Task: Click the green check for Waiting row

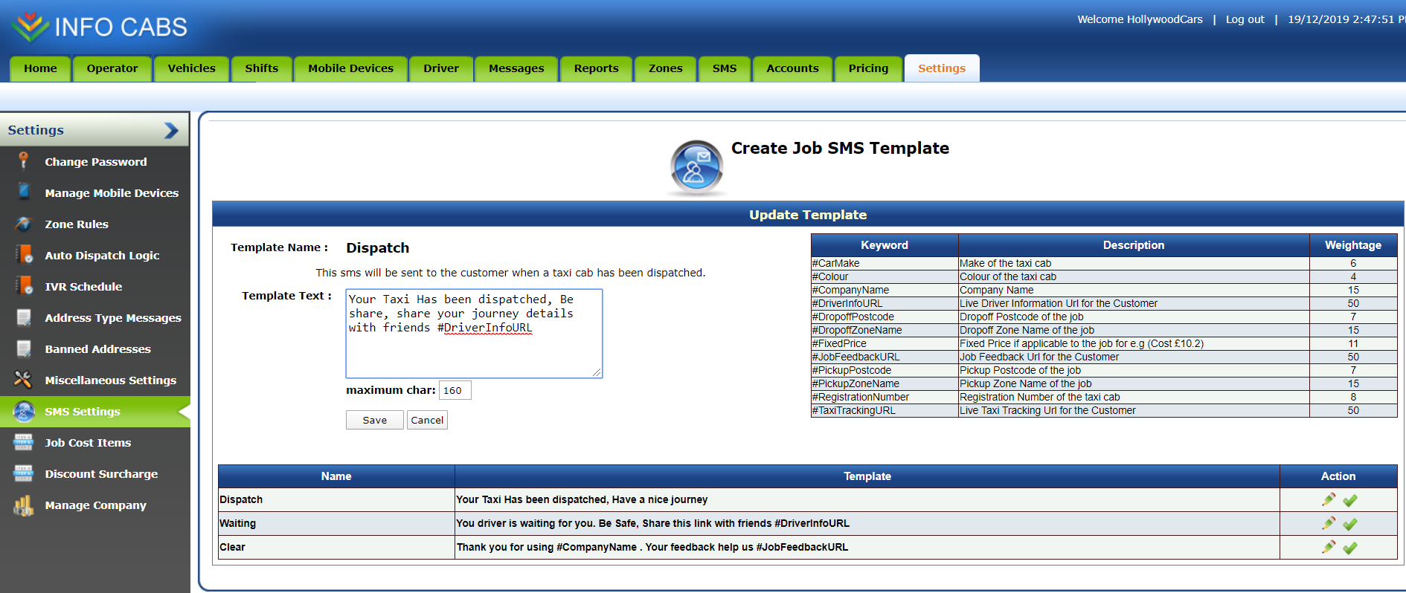Action: (x=1350, y=524)
